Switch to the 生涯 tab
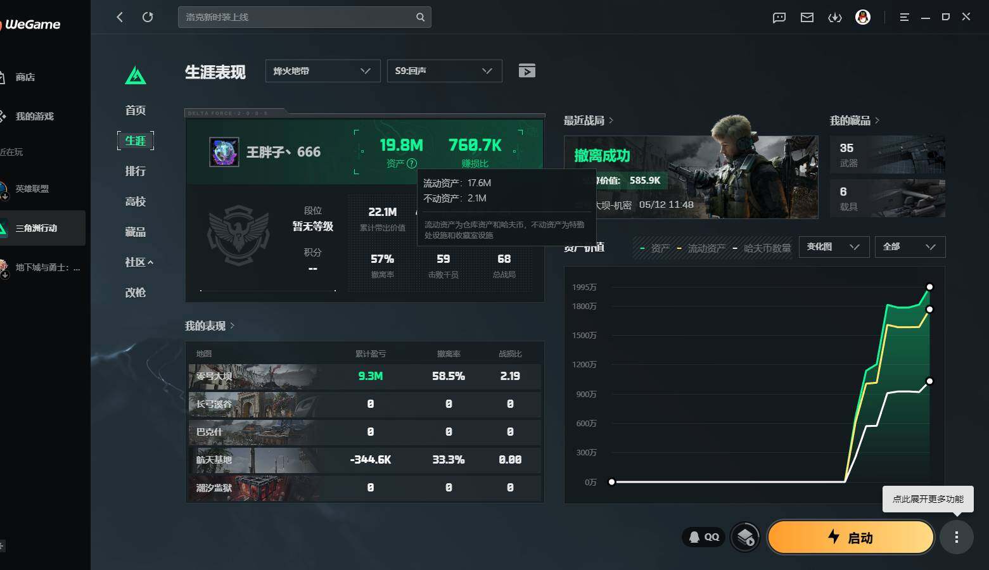The image size is (989, 570). click(x=136, y=141)
